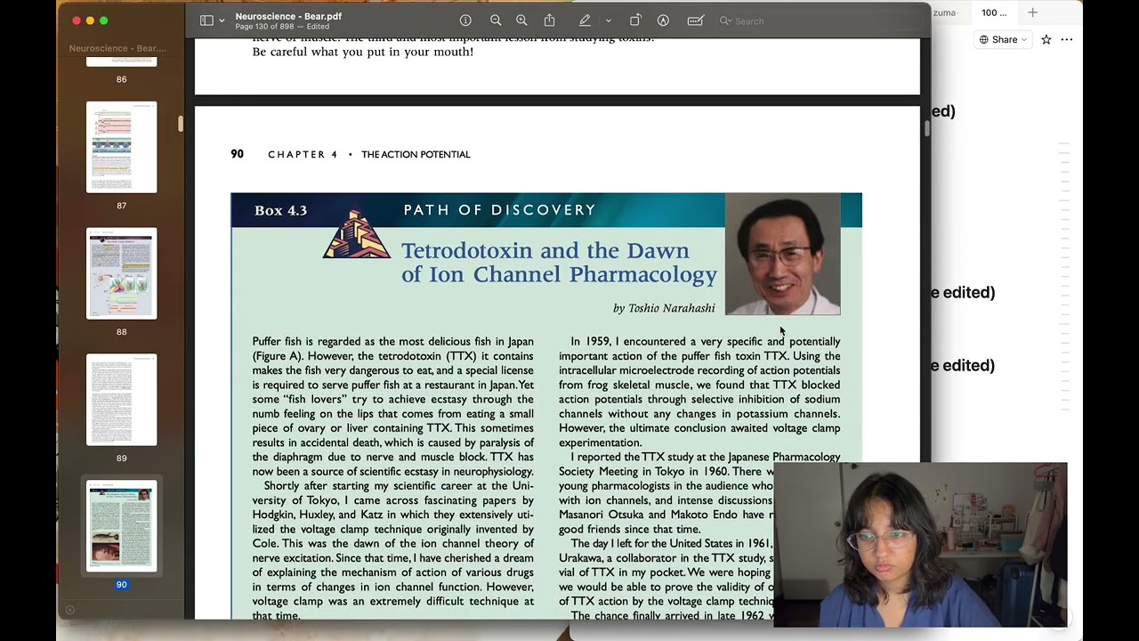Screen dimensions: 1139x641
Task: Star the page in background window
Action: point(1046,39)
